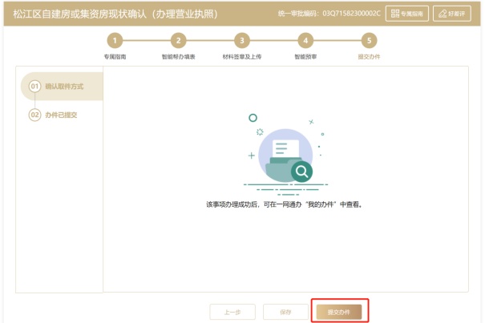Open the 好差评 rating button
The height and width of the screenshot is (323, 485).
[x=452, y=14]
